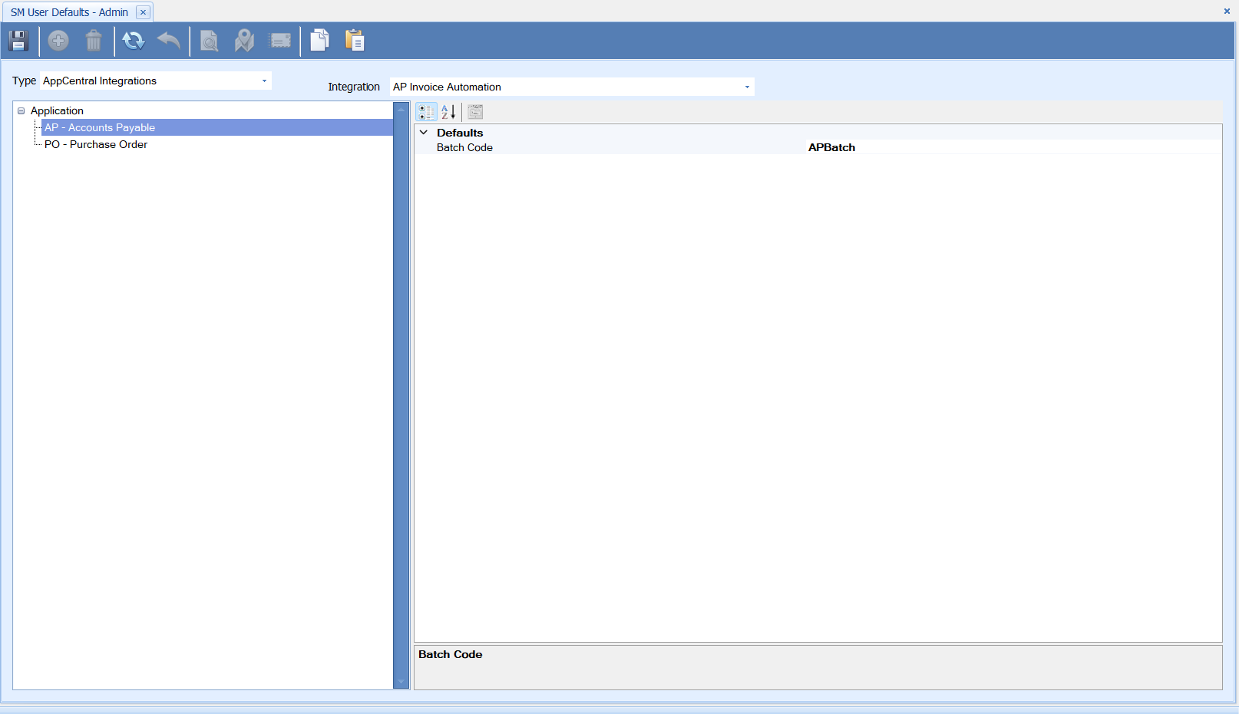
Task: Click the map pin toolbar icon
Action: point(244,41)
